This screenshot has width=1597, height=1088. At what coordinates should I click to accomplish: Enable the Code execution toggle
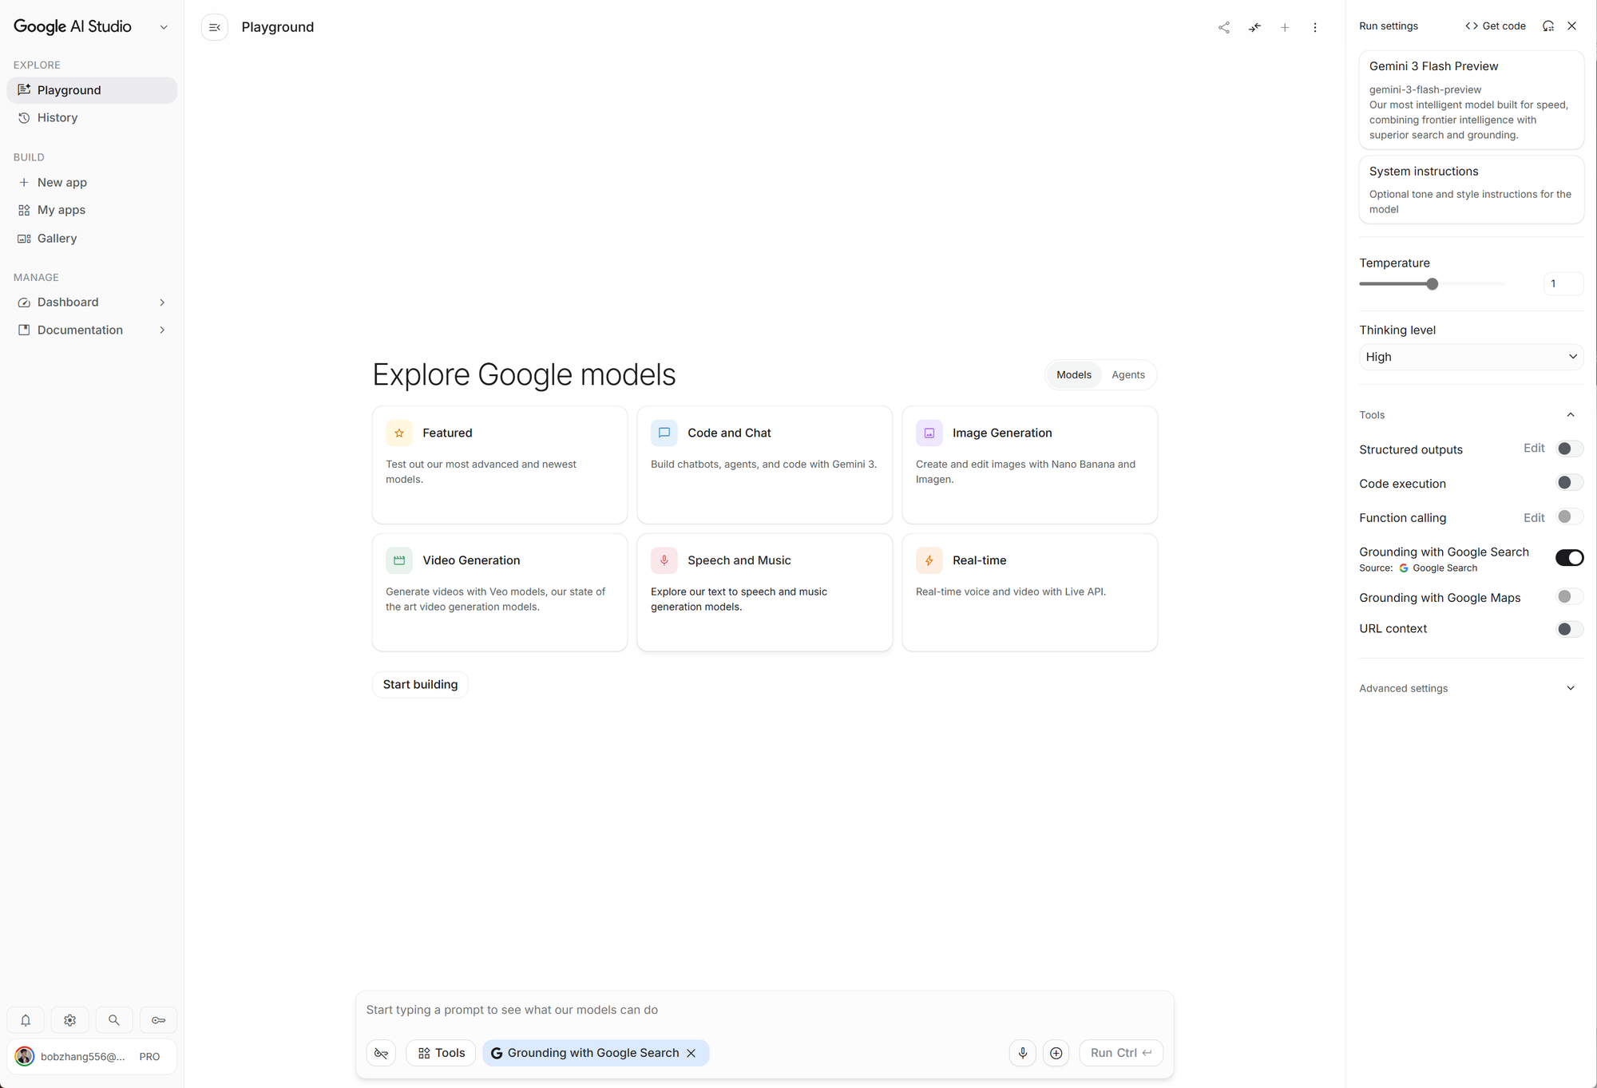tap(1569, 482)
